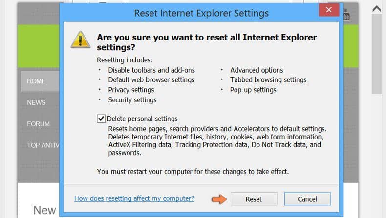This screenshot has height=218, width=386.
Task: Open the 'How does resetting affect my computer?' link
Action: [x=134, y=198]
